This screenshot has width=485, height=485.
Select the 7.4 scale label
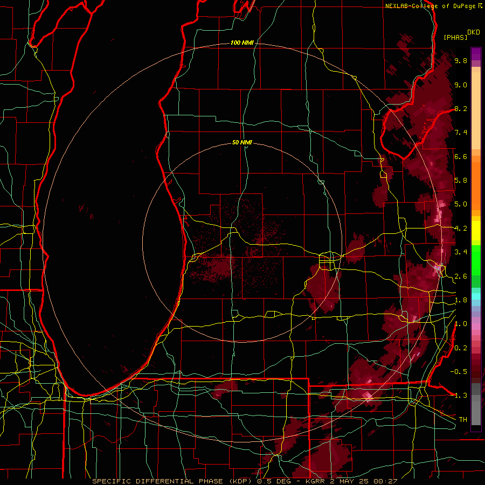click(461, 133)
